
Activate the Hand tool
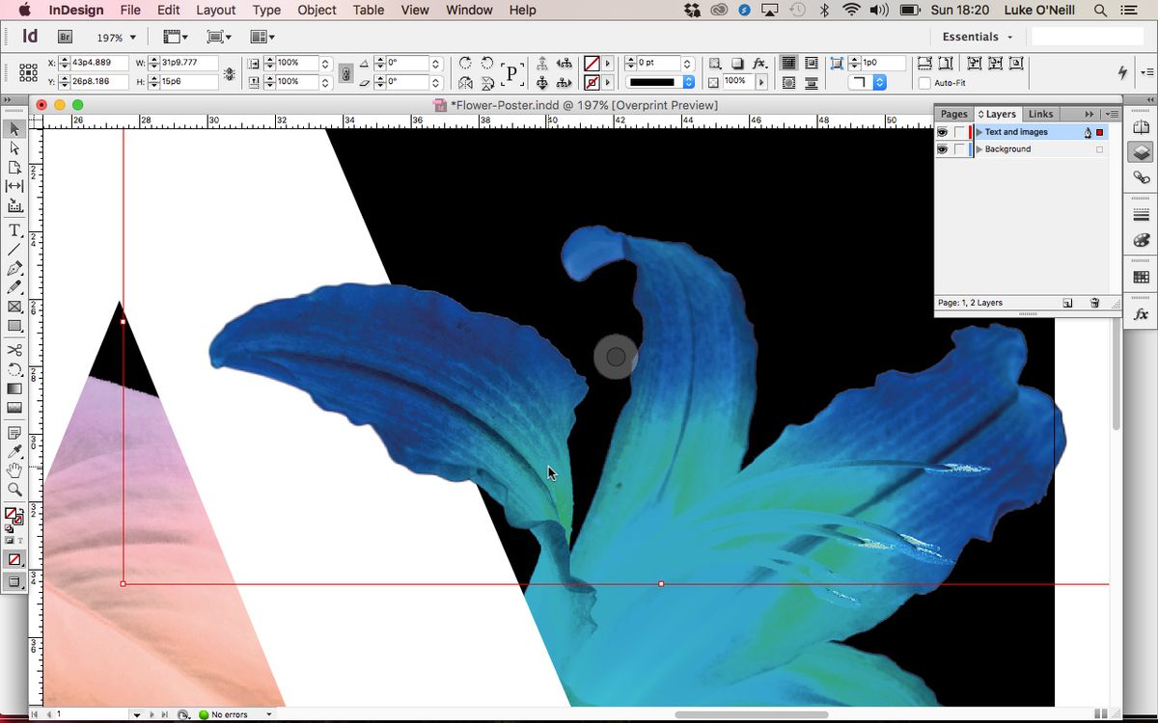14,469
